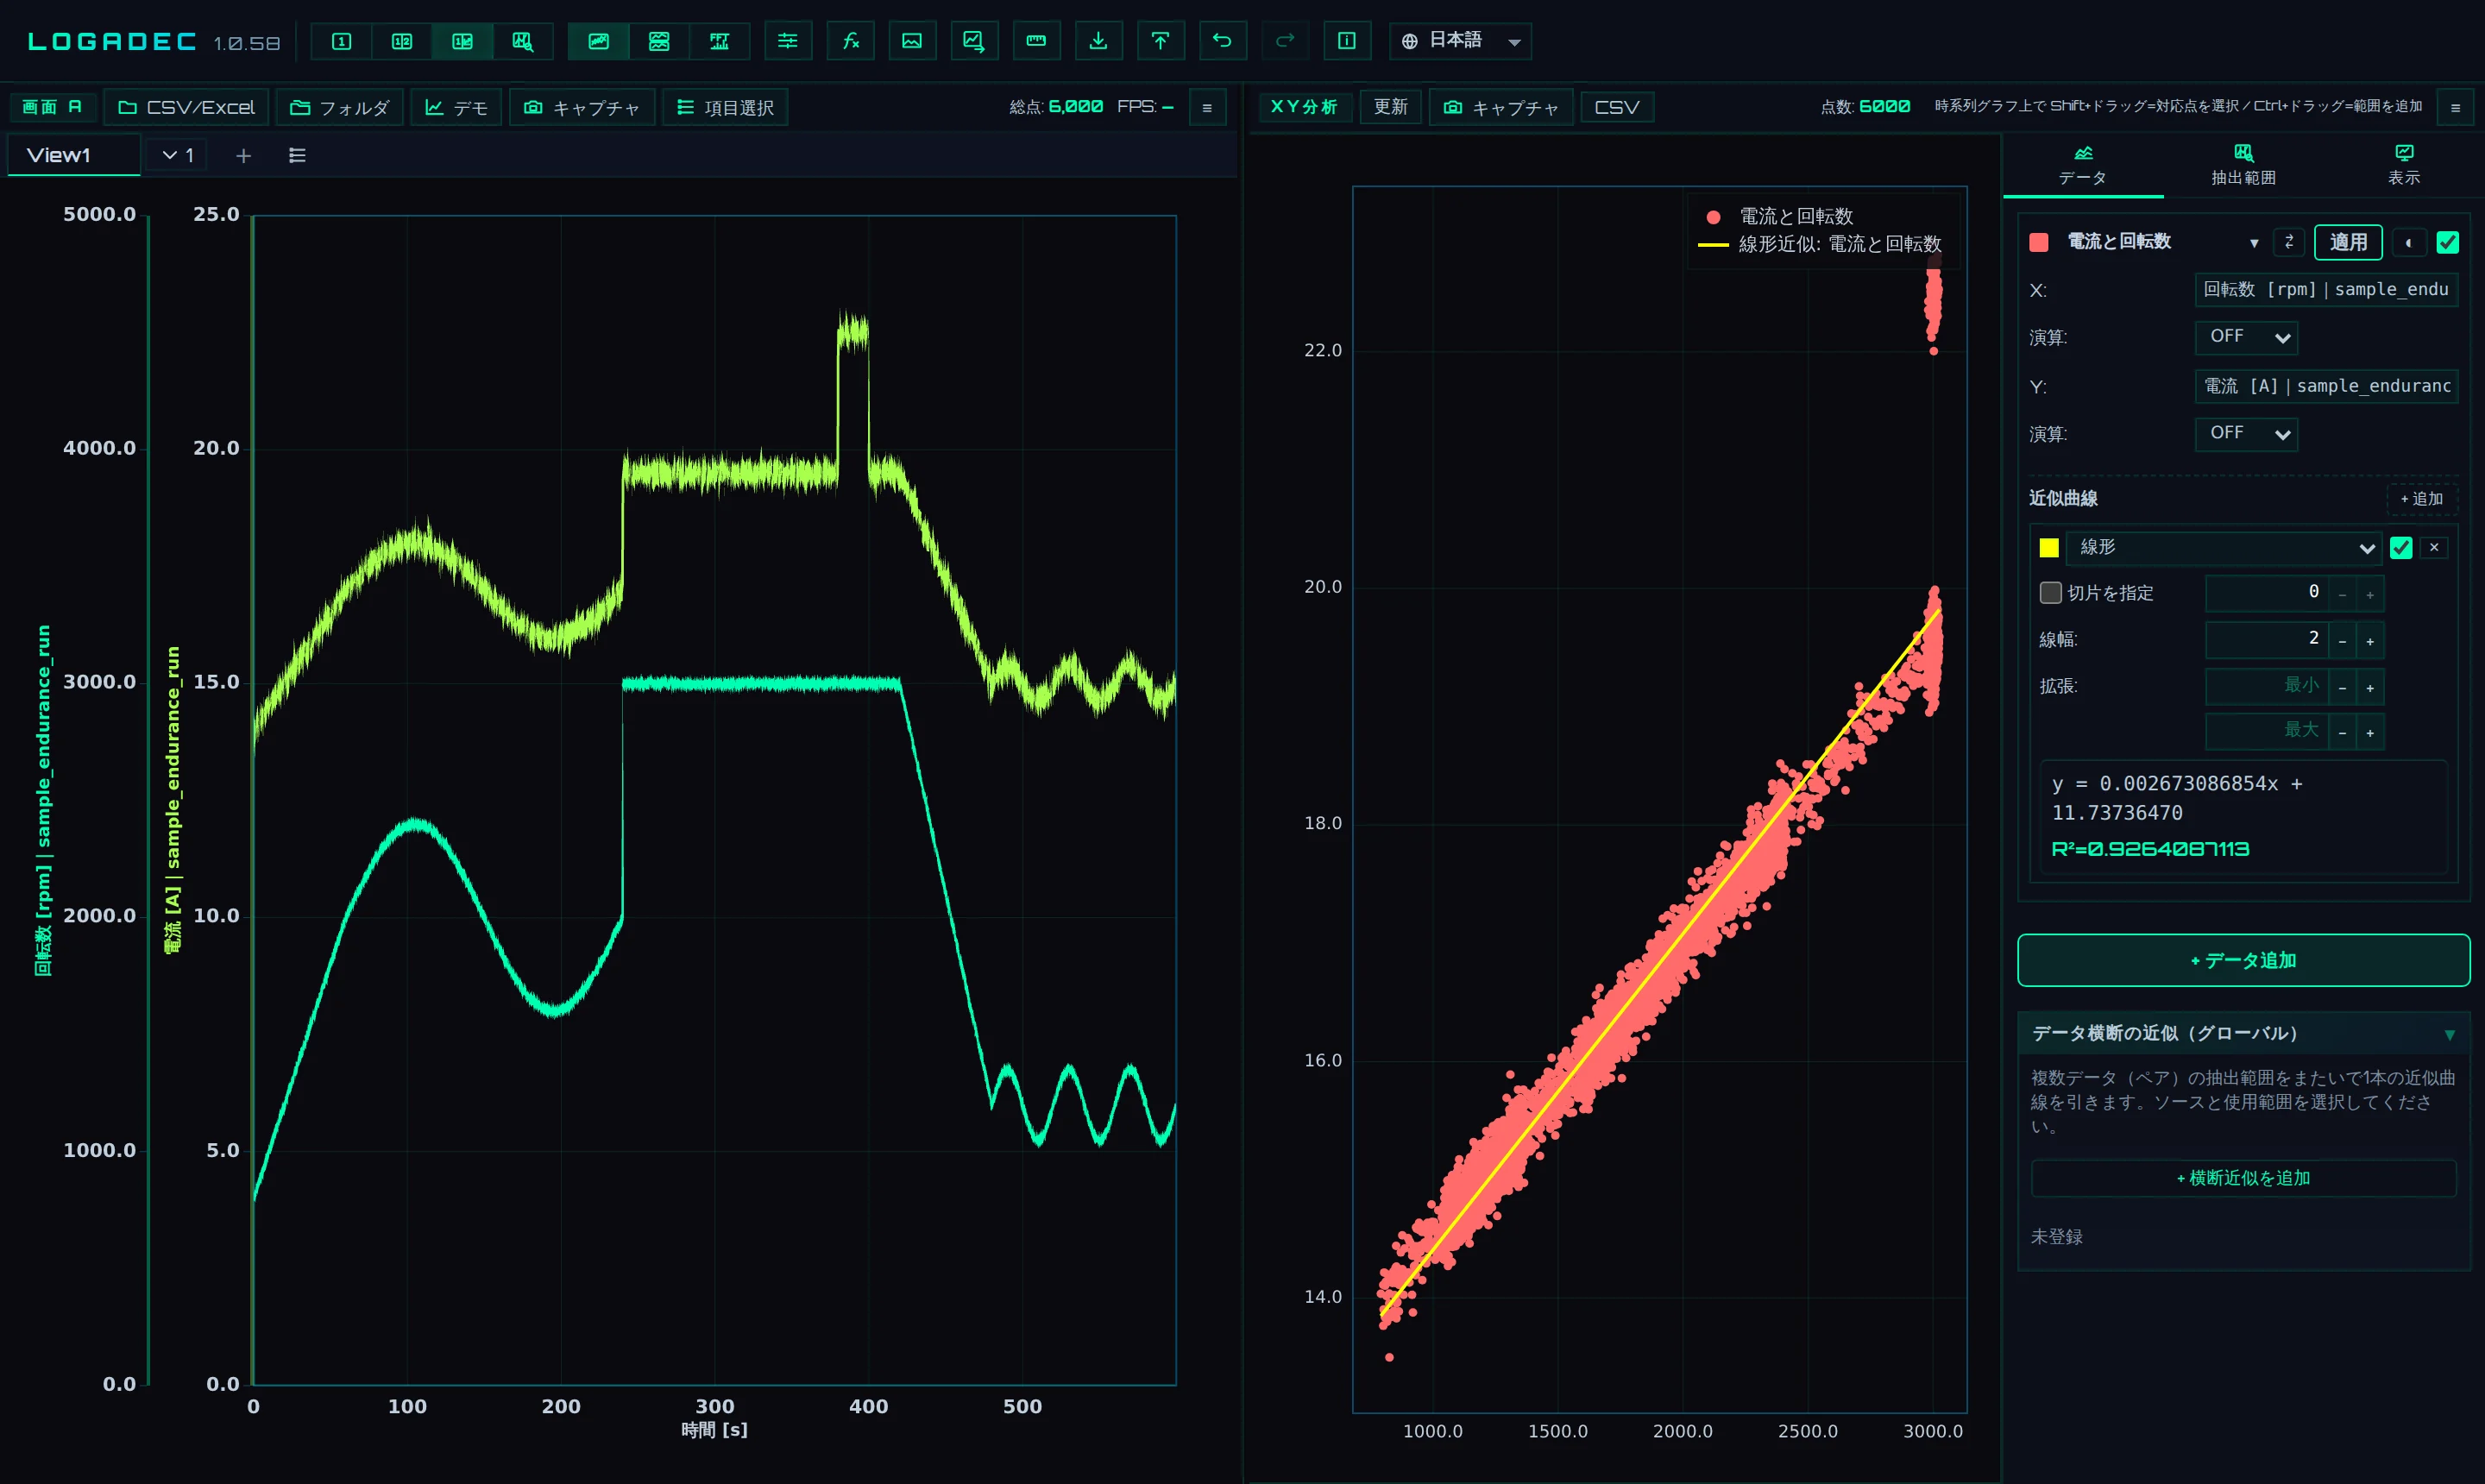Image resolution: width=2485 pixels, height=1484 pixels.
Task: Open the FFT analysis mode
Action: click(x=719, y=41)
